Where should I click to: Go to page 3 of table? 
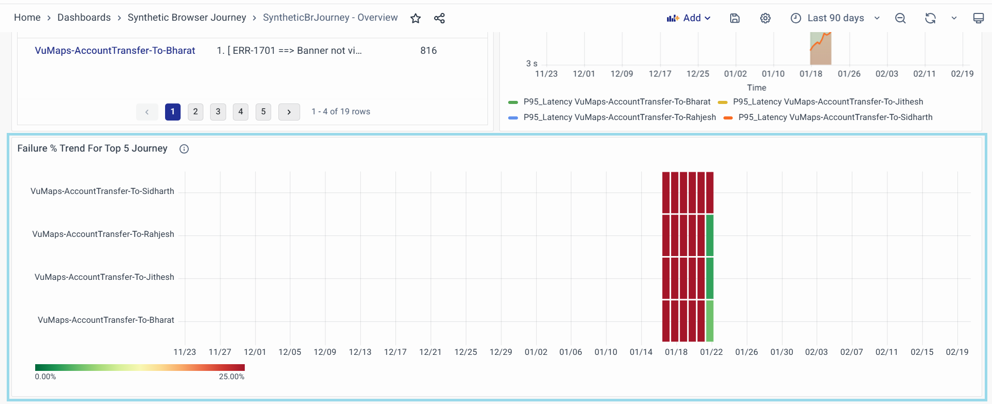coord(218,112)
